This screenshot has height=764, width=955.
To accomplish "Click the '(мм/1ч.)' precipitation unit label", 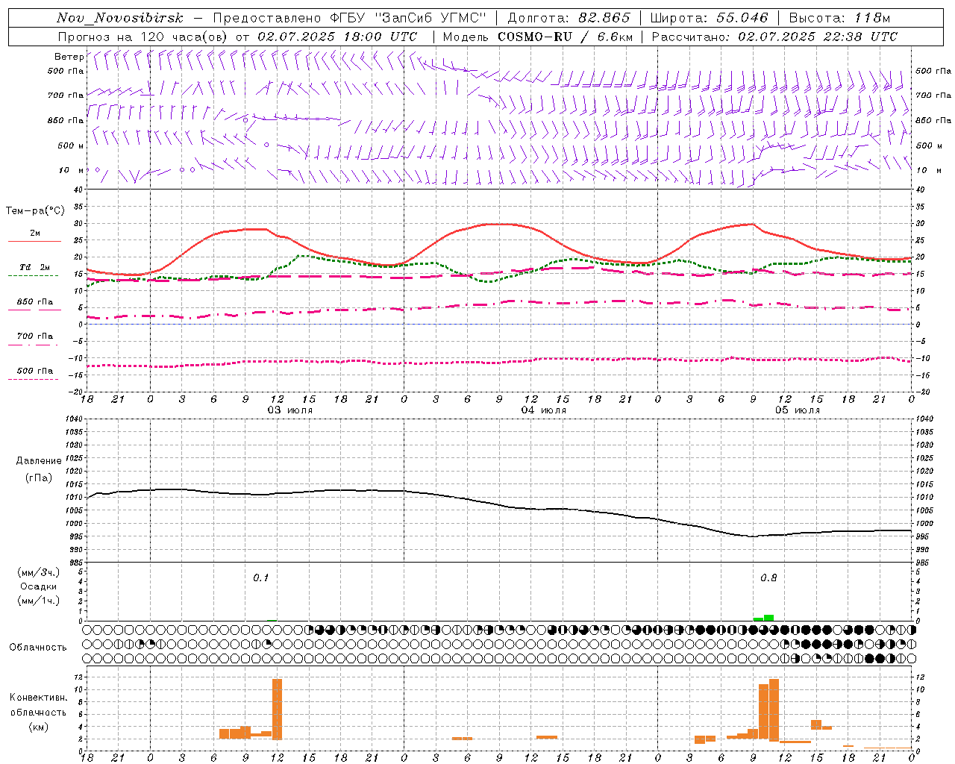I will pos(39,601).
